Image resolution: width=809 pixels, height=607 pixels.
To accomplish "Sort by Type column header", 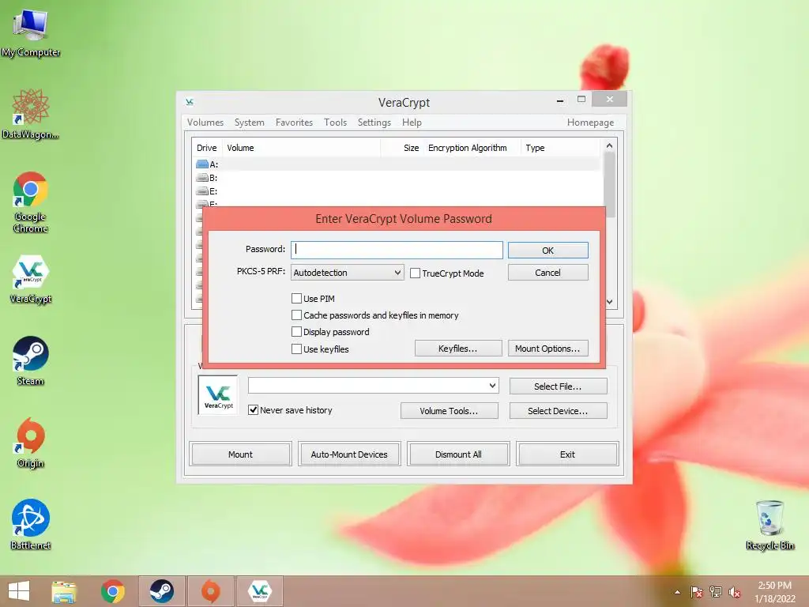I will [561, 148].
